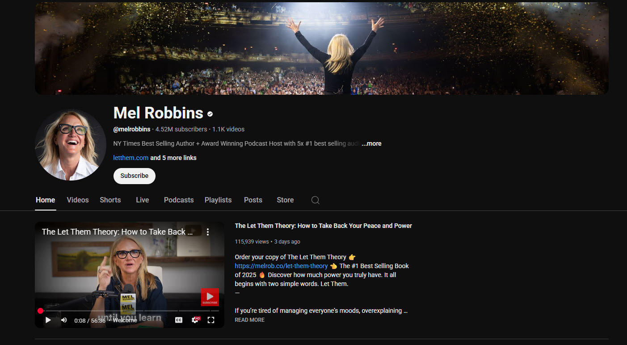Click the 1.1K videos text
The width and height of the screenshot is (627, 345).
point(228,129)
